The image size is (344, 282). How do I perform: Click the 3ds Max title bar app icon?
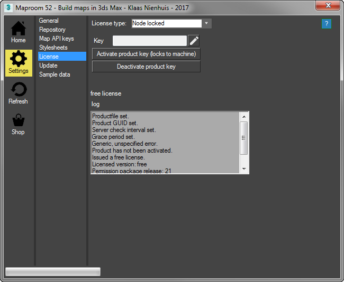pos(8,8)
